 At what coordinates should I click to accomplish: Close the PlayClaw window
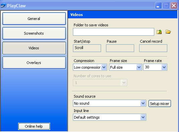(174, 5)
